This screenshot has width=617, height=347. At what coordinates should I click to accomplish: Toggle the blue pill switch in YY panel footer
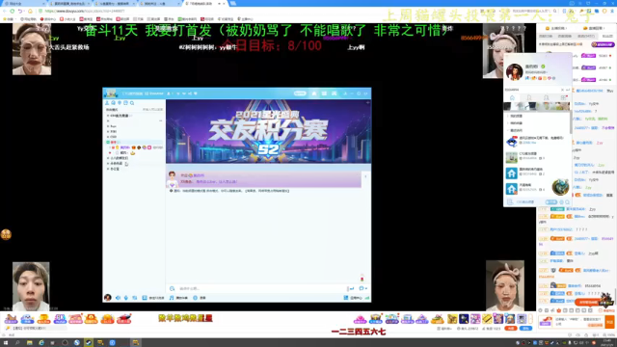(x=551, y=202)
